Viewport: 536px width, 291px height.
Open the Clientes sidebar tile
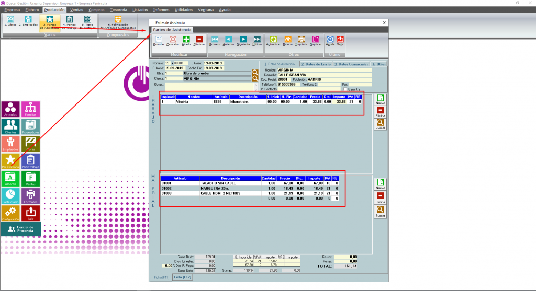tap(10, 126)
